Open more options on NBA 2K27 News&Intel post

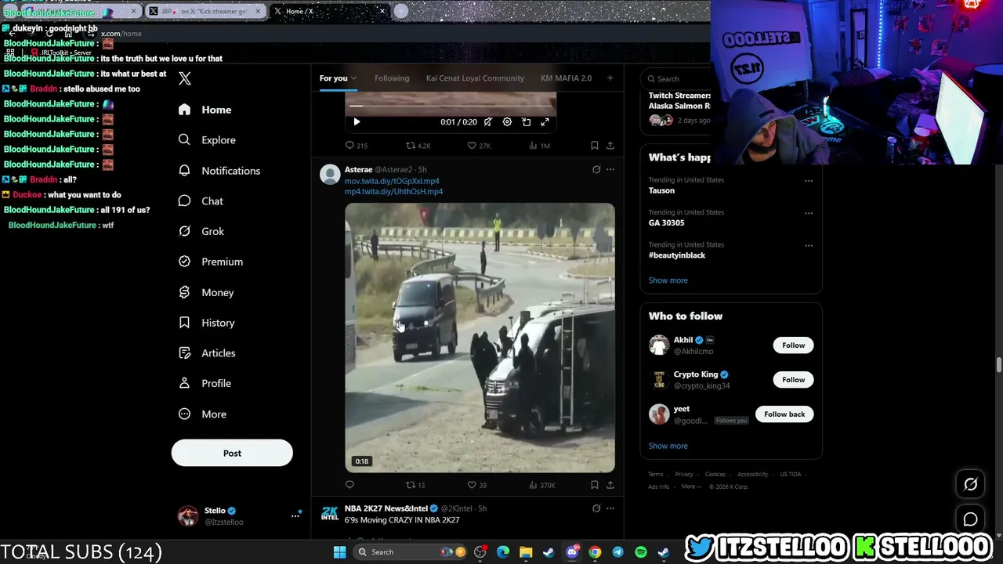(610, 508)
